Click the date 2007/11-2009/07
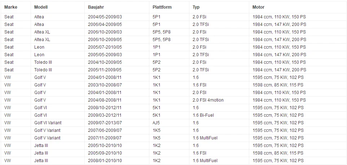Image resolution: width=347 pixels, height=165 pixels. [105, 138]
